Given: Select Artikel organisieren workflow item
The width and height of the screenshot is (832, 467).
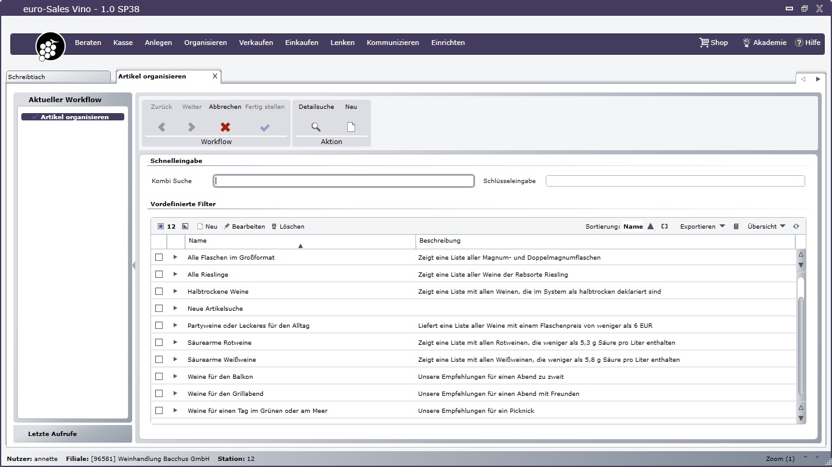Looking at the screenshot, I should [72, 117].
